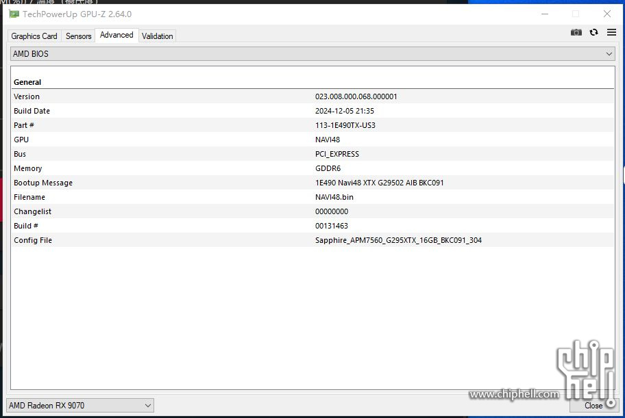Select Part # value 113-1E490TX-US3
This screenshot has height=418, width=625.
(x=345, y=125)
